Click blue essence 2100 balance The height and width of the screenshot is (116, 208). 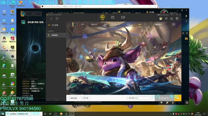coord(150,12)
